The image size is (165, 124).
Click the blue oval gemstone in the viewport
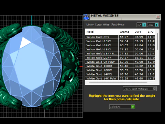pyautogui.click(x=32, y=66)
